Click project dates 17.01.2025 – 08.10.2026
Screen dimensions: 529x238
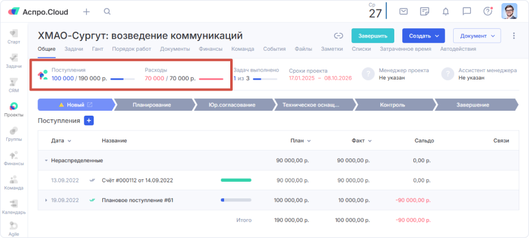click(x=320, y=78)
